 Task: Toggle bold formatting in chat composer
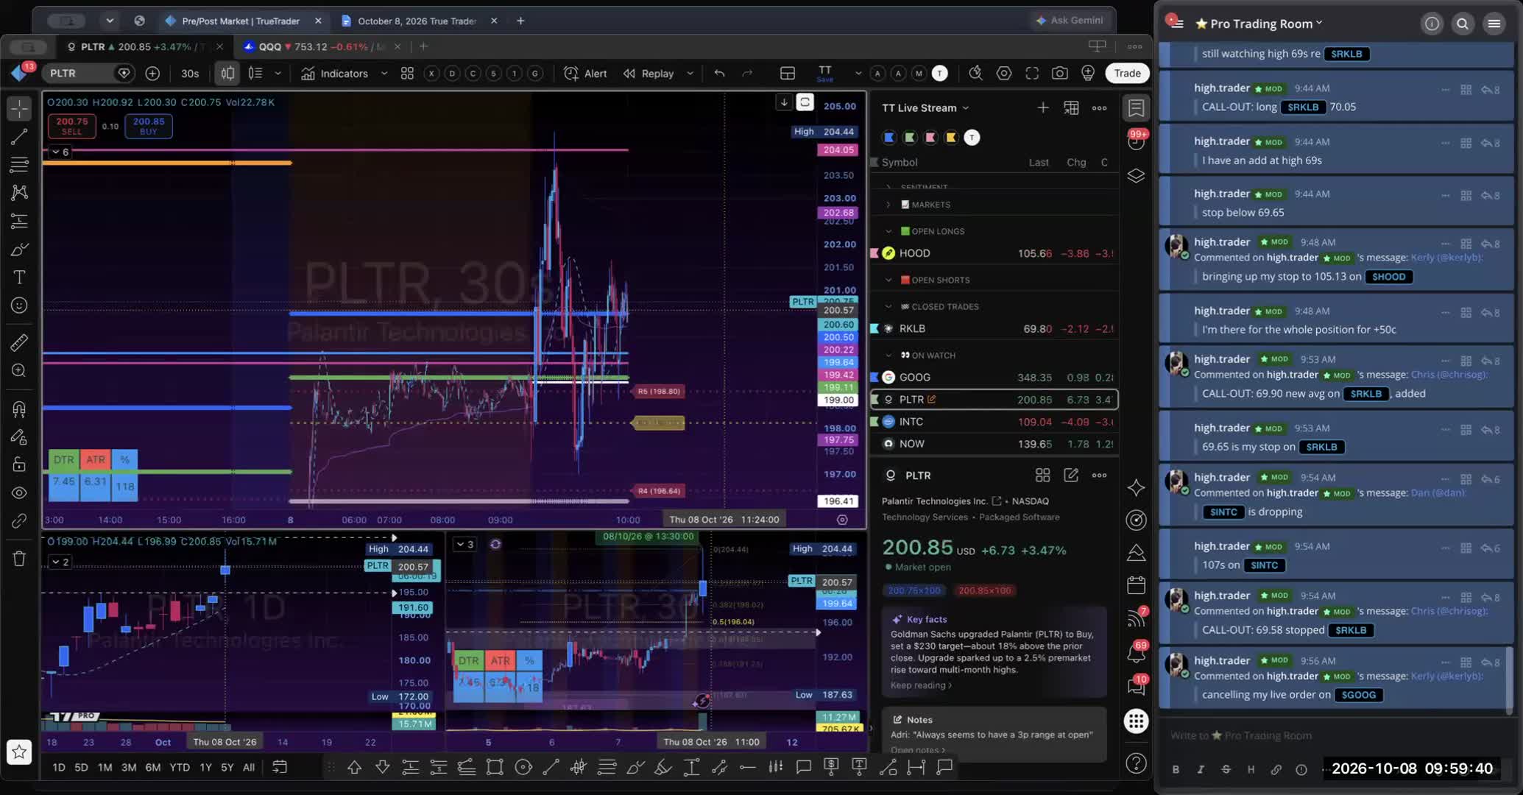[1176, 768]
